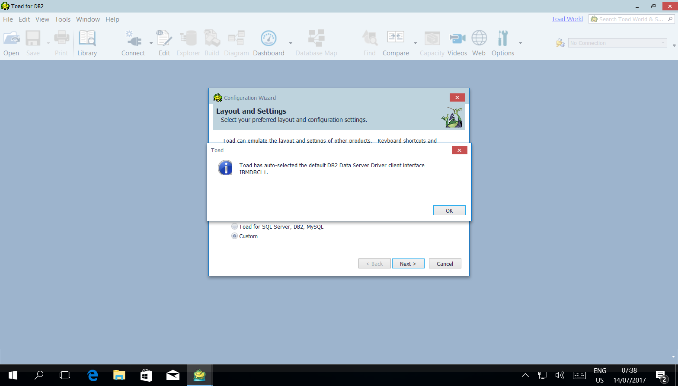This screenshot has height=386, width=678.
Task: Open the Edit SQL editor icon
Action: click(164, 38)
